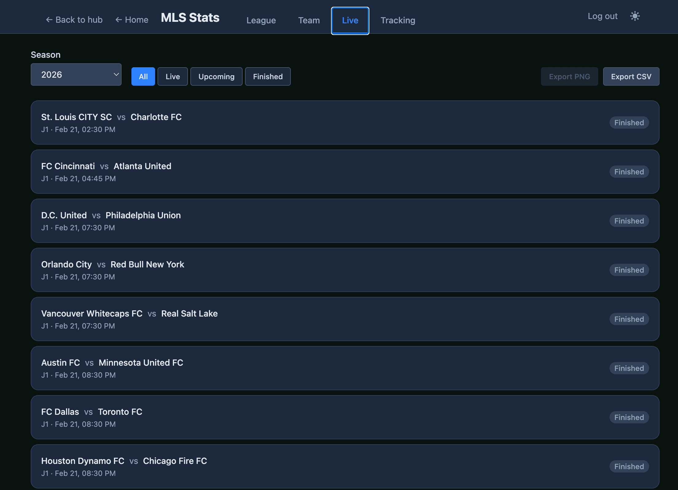Open FC Cincinnati vs Atlanta United match
The width and height of the screenshot is (678, 490).
(345, 172)
